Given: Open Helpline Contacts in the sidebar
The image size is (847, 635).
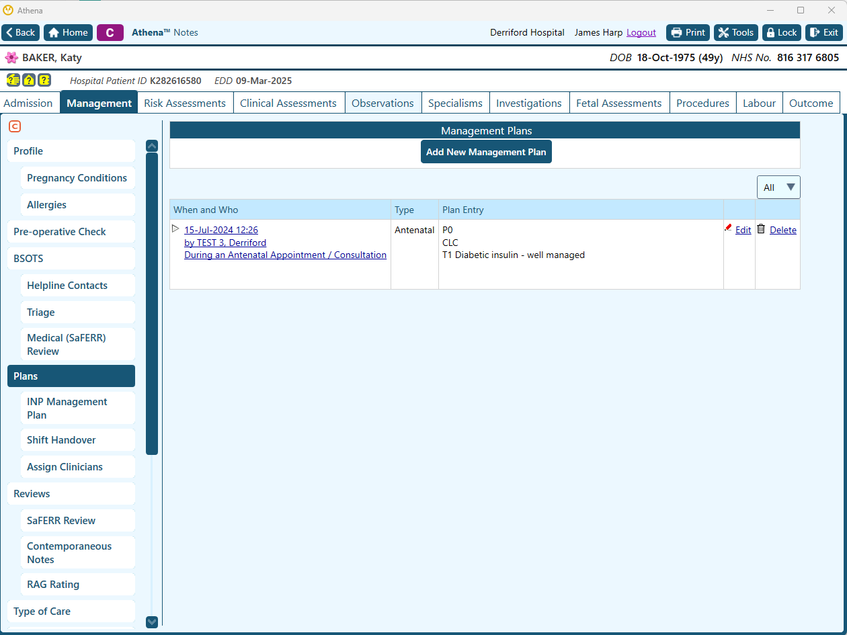Looking at the screenshot, I should point(78,286).
